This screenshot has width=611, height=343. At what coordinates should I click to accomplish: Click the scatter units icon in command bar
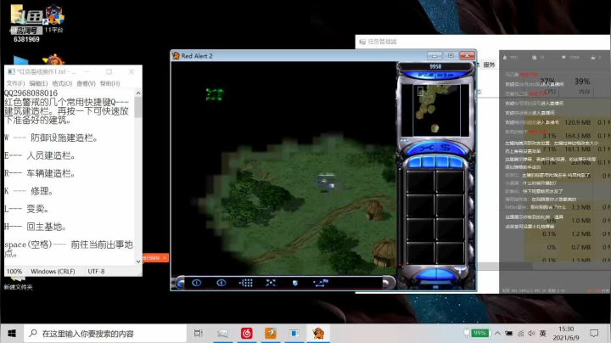click(271, 283)
